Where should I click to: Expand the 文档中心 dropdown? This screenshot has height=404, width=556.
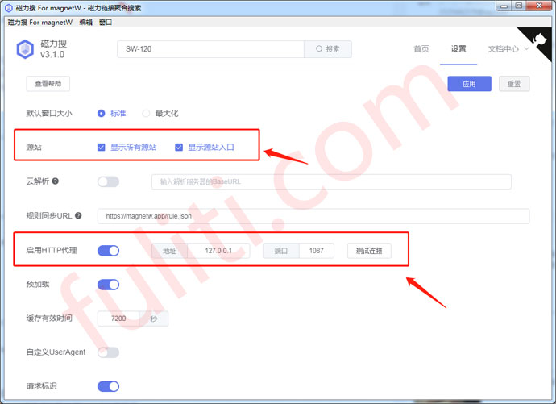pos(508,49)
